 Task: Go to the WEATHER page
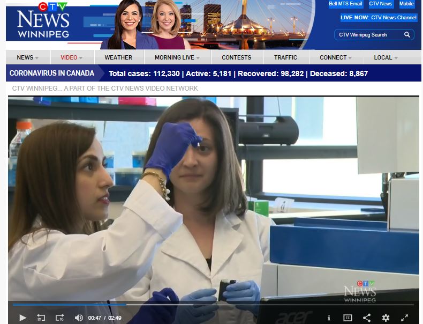coord(118,57)
